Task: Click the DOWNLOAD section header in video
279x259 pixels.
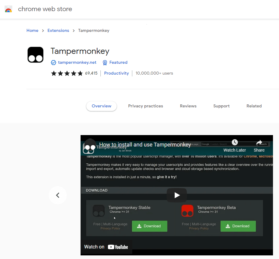Action: [x=97, y=190]
